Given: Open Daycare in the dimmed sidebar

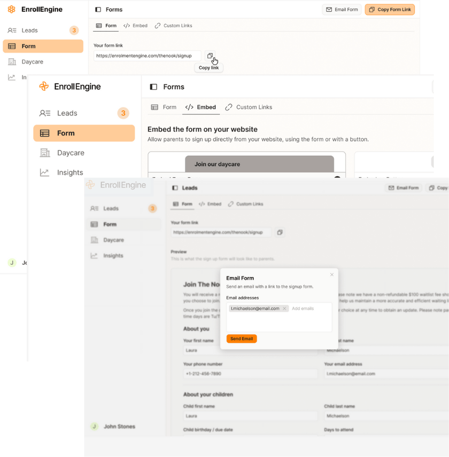Looking at the screenshot, I should pyautogui.click(x=113, y=240).
